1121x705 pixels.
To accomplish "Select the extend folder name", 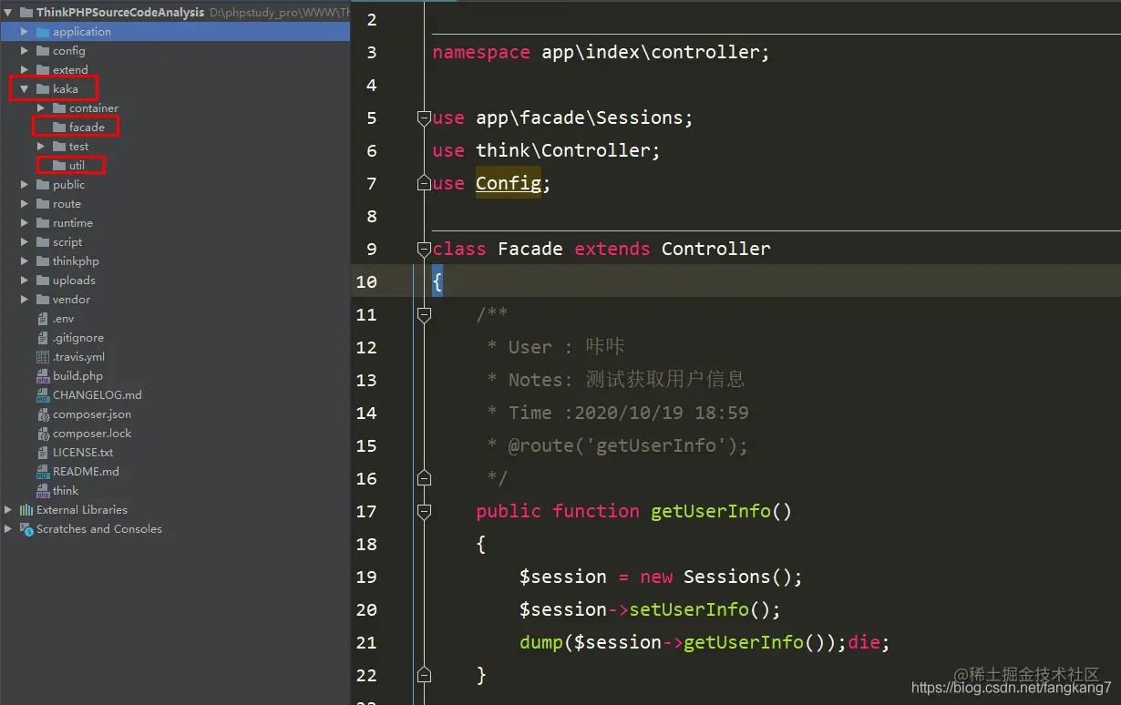I will point(70,70).
